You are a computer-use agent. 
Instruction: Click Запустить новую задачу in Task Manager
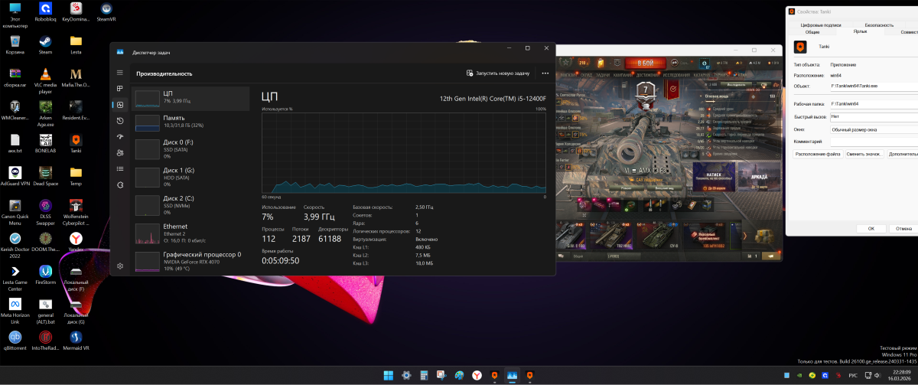point(498,73)
